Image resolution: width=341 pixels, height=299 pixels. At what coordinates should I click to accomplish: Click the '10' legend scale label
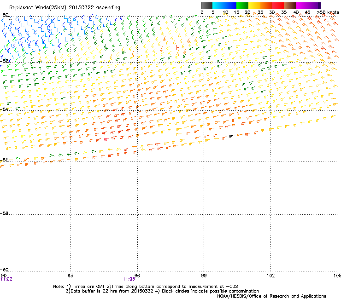click(225, 12)
